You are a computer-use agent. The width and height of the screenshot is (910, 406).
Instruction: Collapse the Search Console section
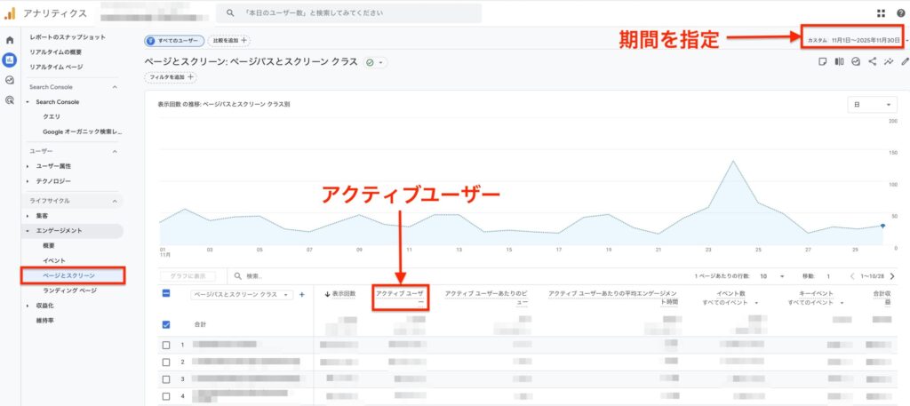tap(115, 87)
